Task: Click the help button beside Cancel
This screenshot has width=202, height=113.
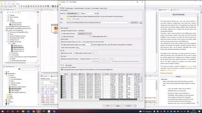Action: click(135, 106)
